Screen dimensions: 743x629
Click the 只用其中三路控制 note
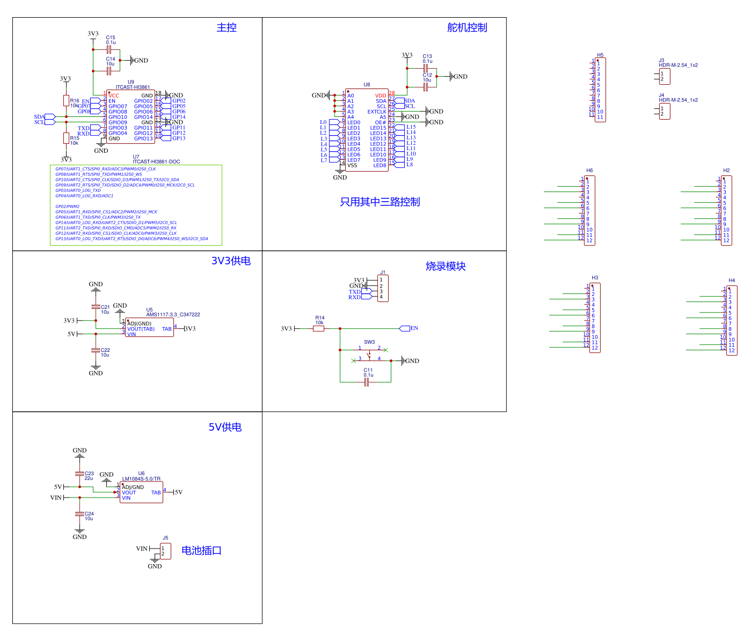point(380,202)
